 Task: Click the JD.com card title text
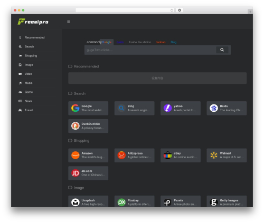click(x=87, y=171)
